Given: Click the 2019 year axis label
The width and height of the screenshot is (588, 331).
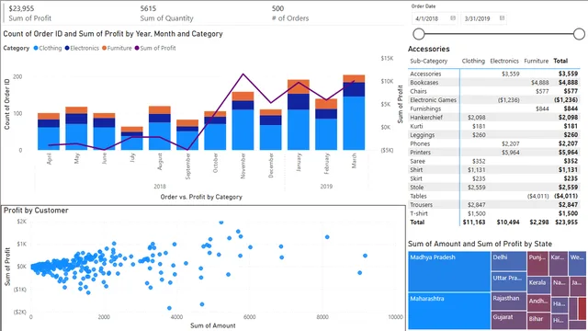Looking at the screenshot, I should (326, 186).
